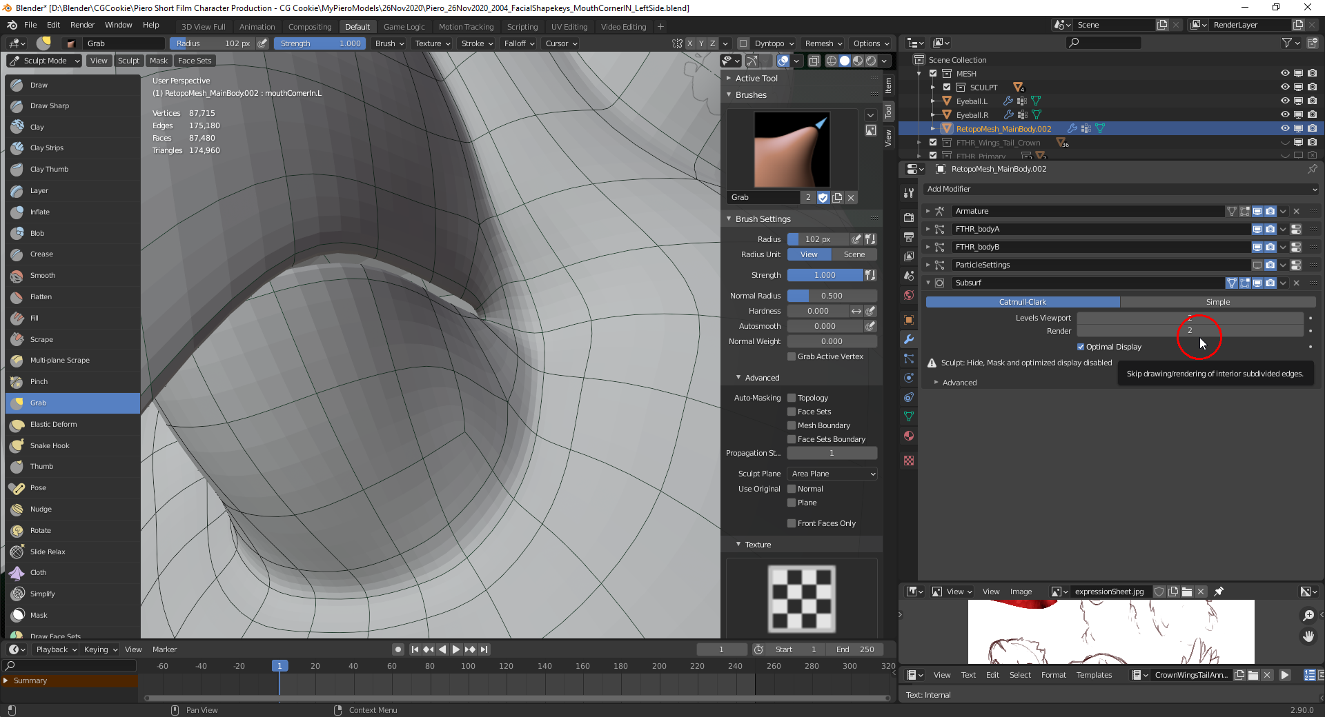Screen dimensions: 1325x717
Task: Select the Mask brush
Action: click(x=38, y=615)
